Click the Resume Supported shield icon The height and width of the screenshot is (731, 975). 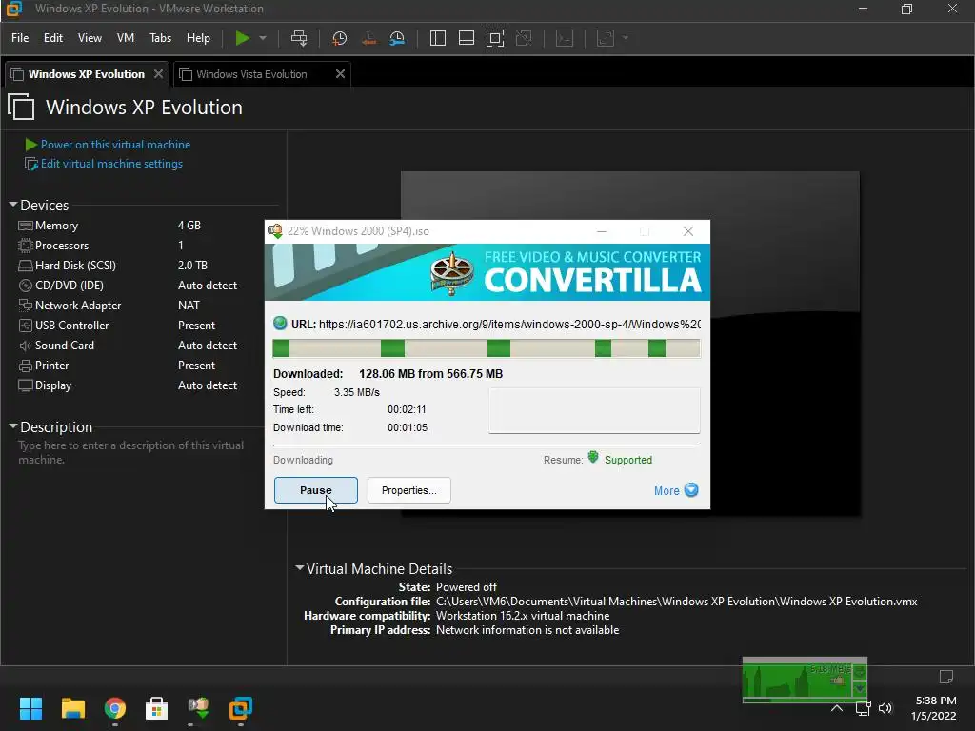(593, 458)
